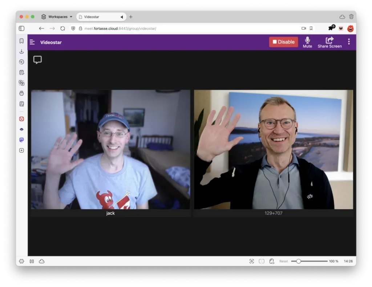Open the Notes panel in sidebar

22,72
